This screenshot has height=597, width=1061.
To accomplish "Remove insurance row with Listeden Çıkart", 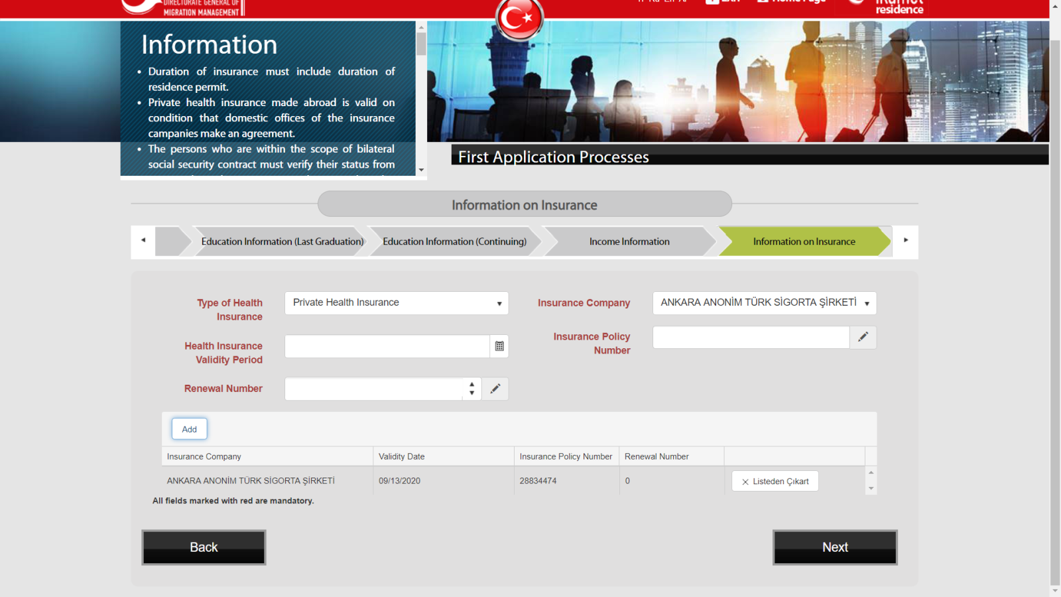I will [775, 482].
